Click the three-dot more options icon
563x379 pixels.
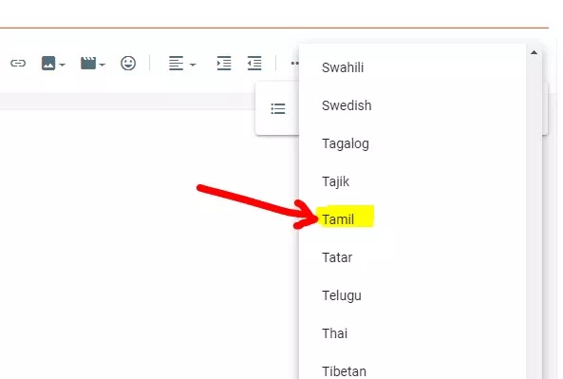(294, 64)
